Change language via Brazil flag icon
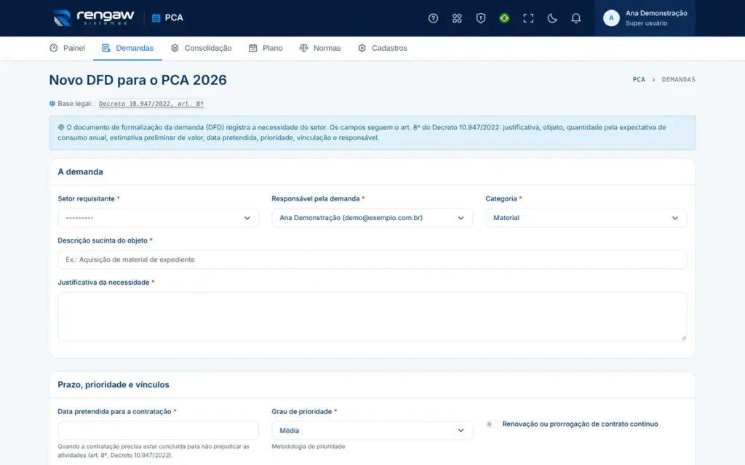The image size is (745, 465). tap(504, 18)
